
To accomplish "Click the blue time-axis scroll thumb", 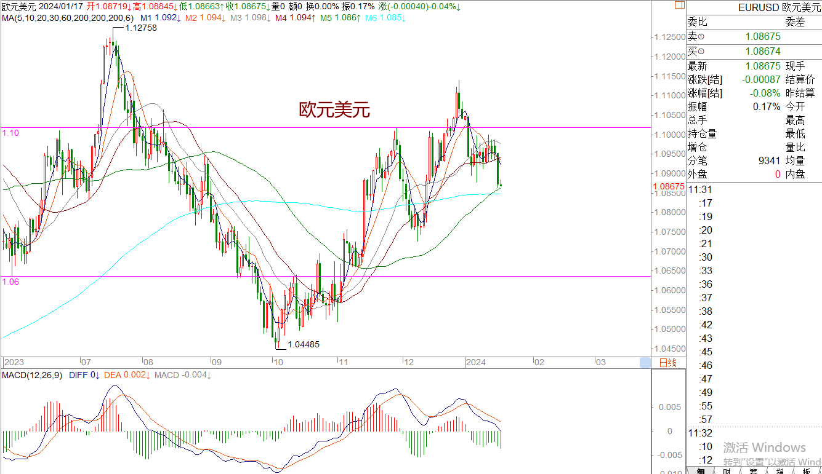I will [645, 363].
